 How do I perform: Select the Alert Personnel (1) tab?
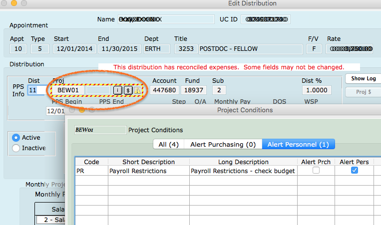[298, 144]
